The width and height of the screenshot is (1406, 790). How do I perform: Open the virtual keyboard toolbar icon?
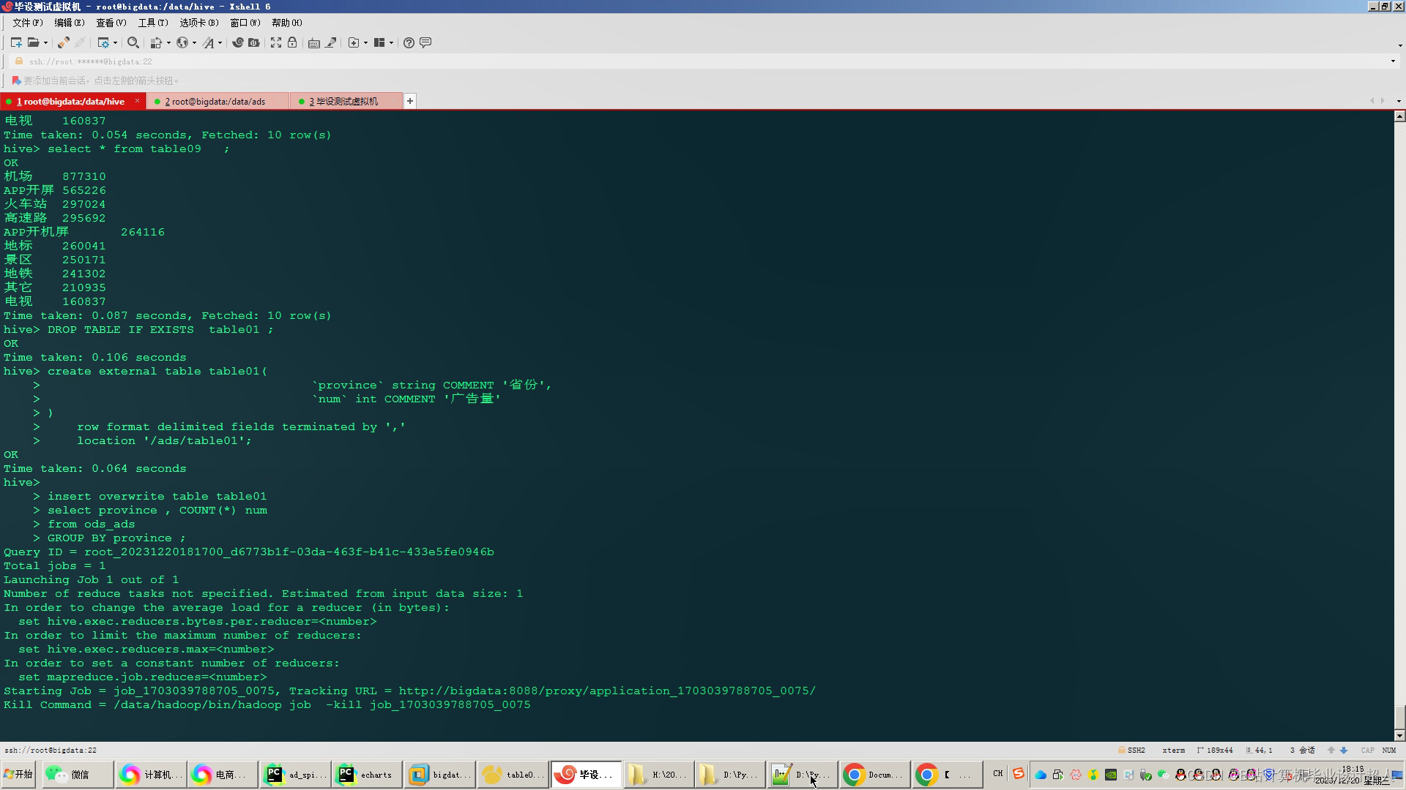pyautogui.click(x=314, y=42)
